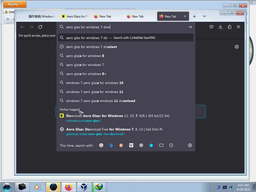Image resolution: width=256 pixels, height=192 pixels.
Task: Select suggestion aero glass for windows 8
Action: (126, 56)
